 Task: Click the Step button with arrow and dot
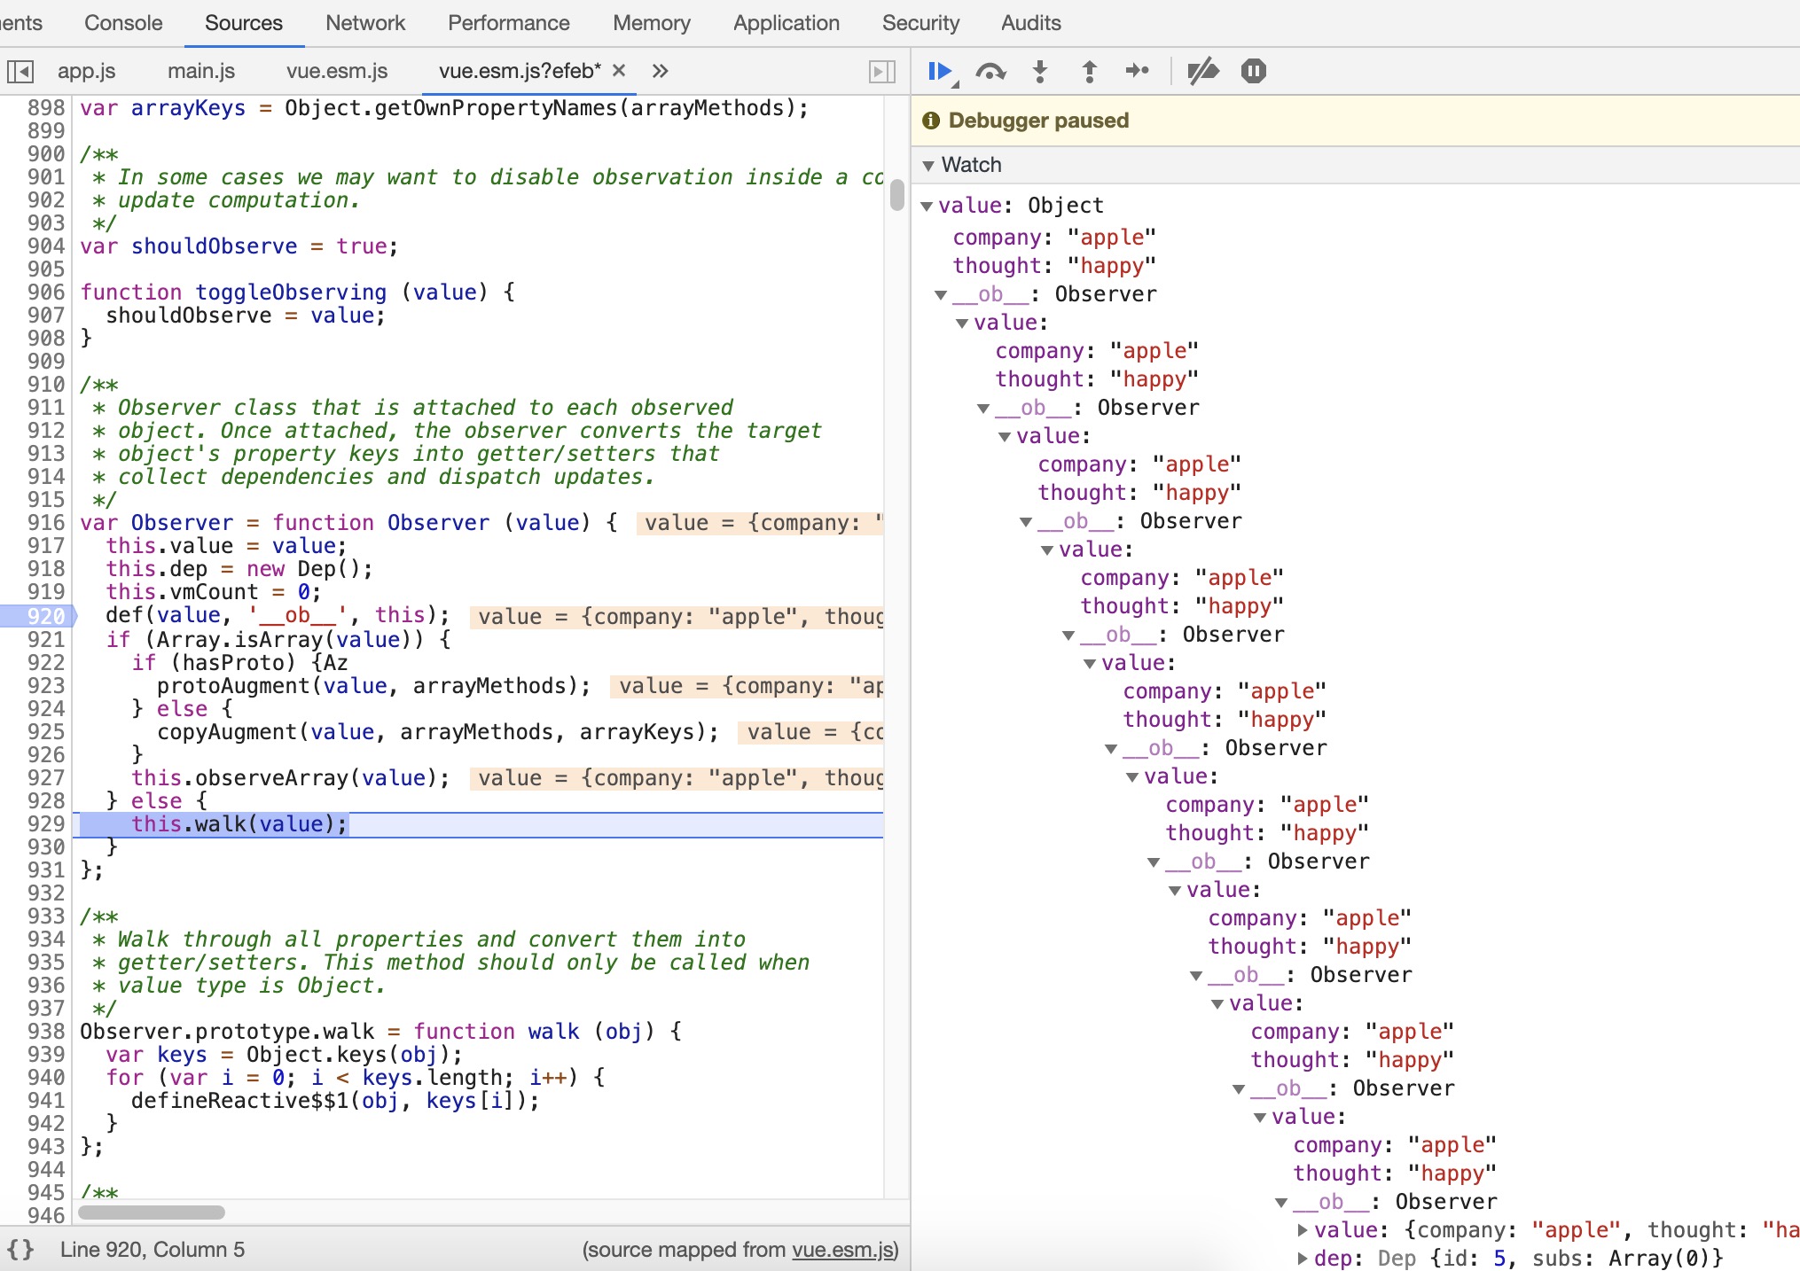coord(1138,71)
